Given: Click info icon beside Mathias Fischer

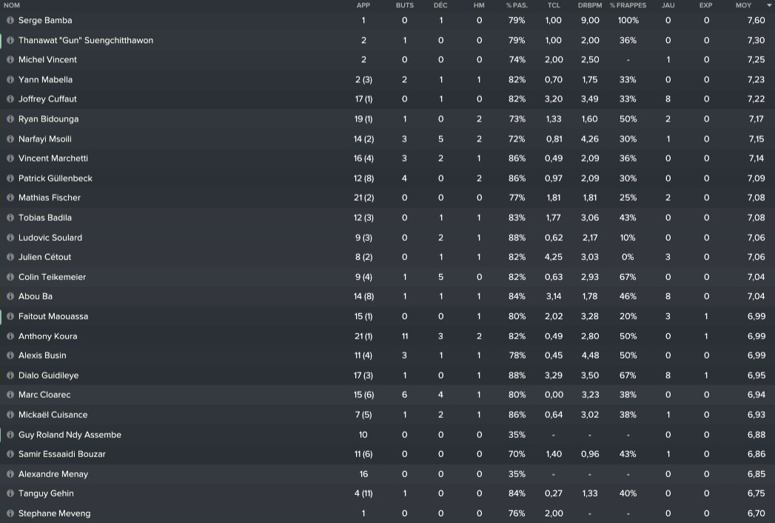Looking at the screenshot, I should click(x=10, y=198).
